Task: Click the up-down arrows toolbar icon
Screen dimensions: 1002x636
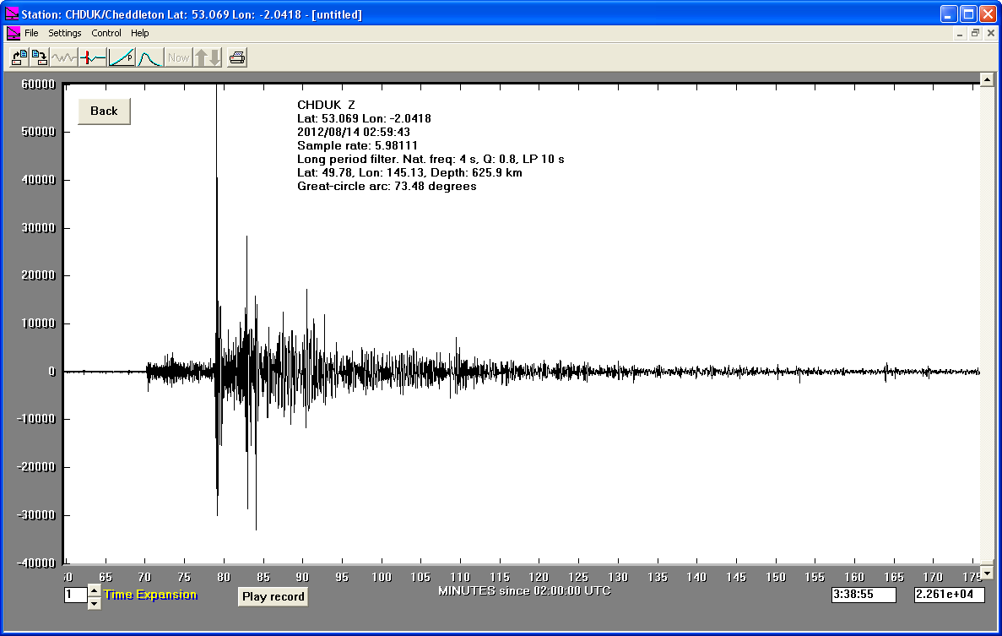Action: 208,57
